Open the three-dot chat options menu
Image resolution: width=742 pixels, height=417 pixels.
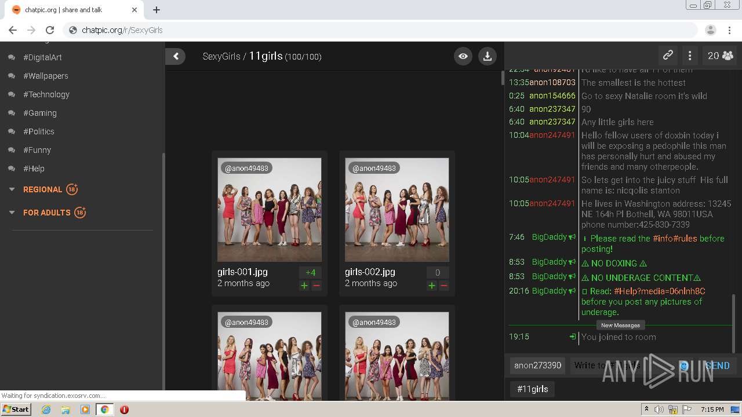click(690, 56)
